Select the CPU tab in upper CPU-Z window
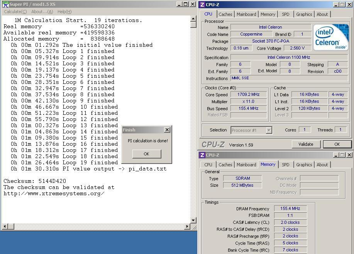354x254 pixels. tap(208, 14)
